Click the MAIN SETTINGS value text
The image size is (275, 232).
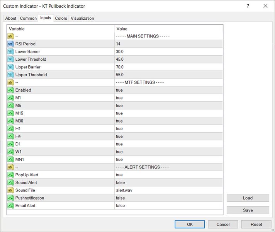[x=143, y=36]
